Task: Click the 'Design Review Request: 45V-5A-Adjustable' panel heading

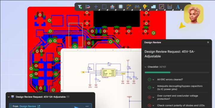Action: point(170,54)
